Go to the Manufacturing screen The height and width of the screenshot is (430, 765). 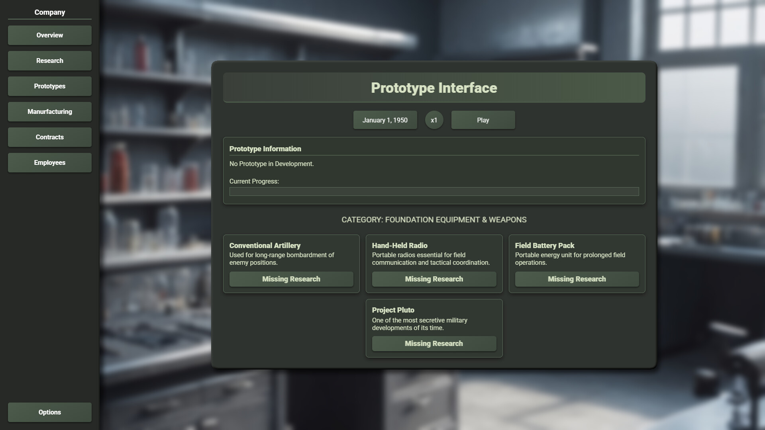coord(49,111)
